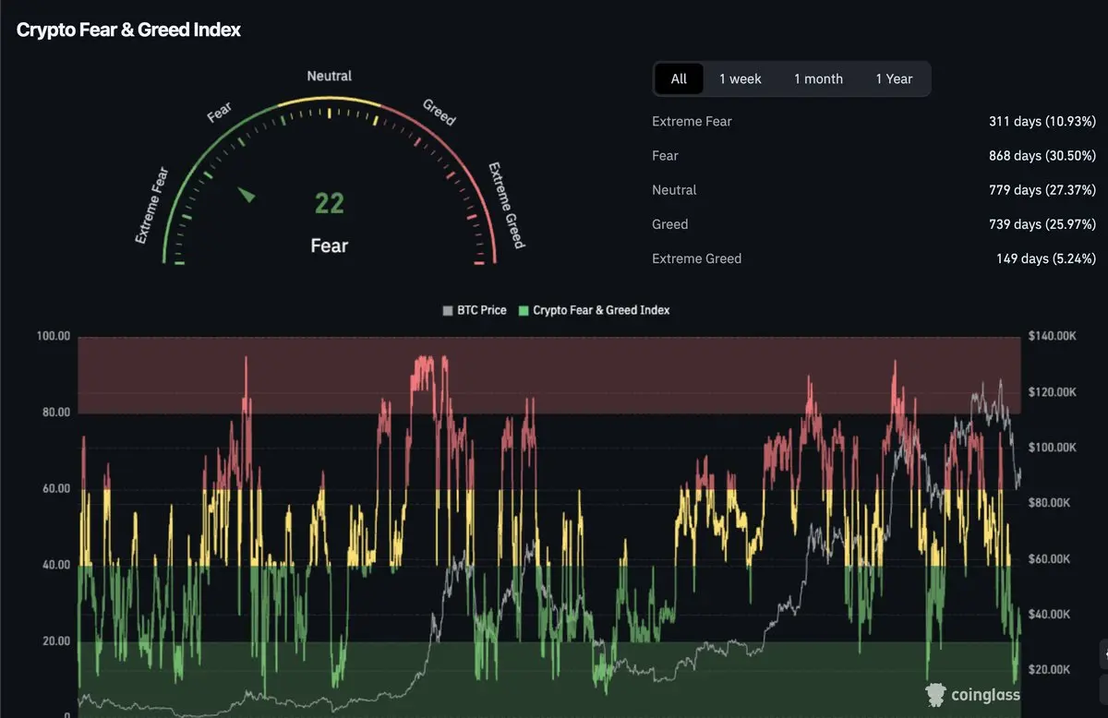
Task: Click the Extreme Fear days row
Action: (x=873, y=122)
